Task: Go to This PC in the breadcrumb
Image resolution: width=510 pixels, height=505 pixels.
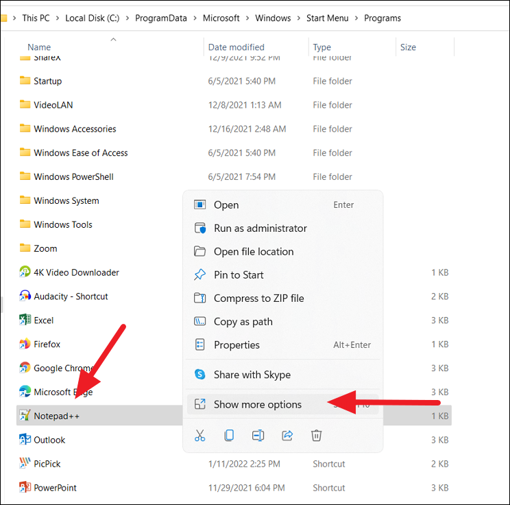Action: point(36,19)
